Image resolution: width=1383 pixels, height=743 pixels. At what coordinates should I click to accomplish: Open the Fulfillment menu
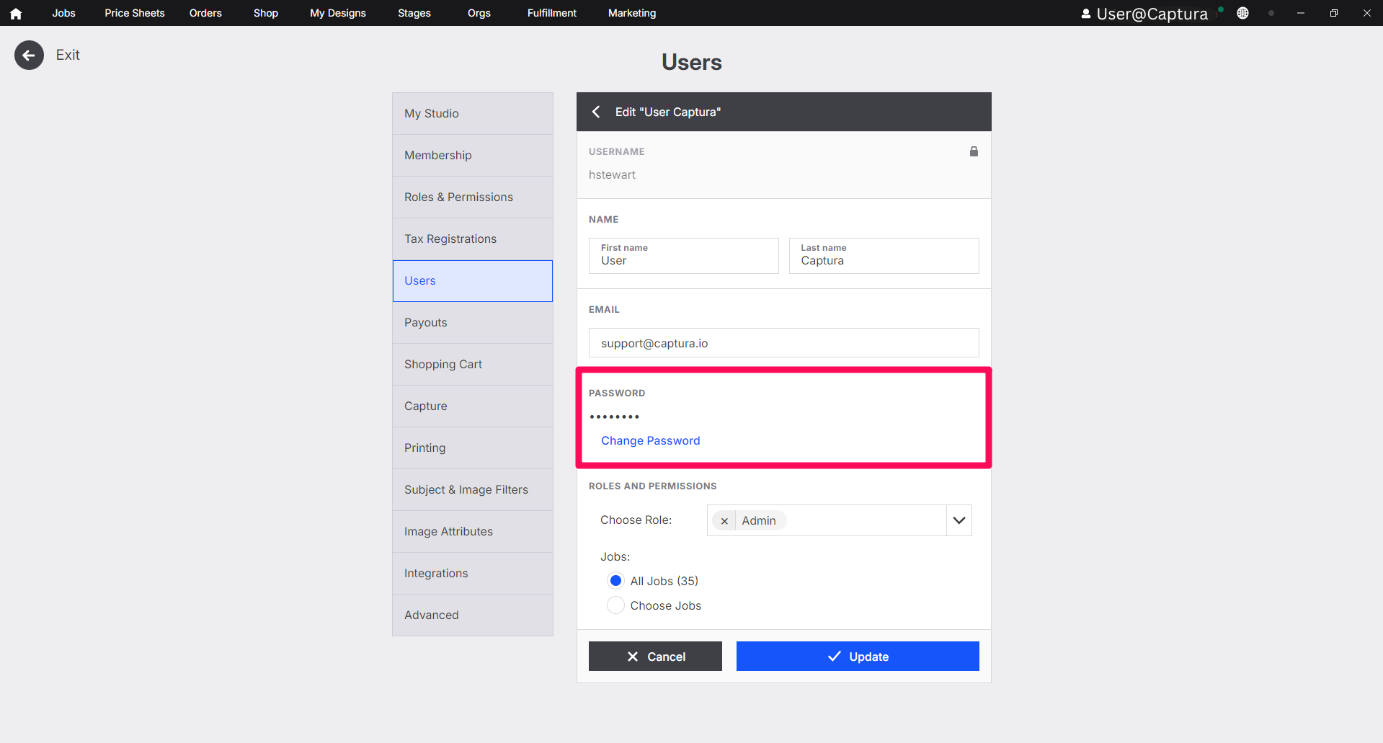(x=551, y=12)
